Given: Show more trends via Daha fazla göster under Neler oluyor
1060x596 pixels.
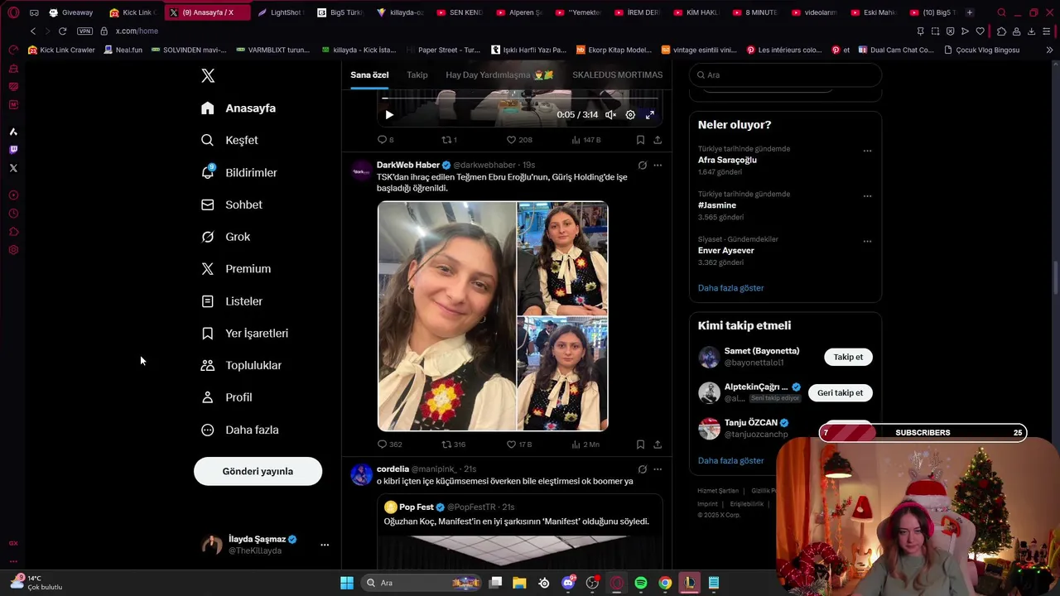Looking at the screenshot, I should click(730, 288).
